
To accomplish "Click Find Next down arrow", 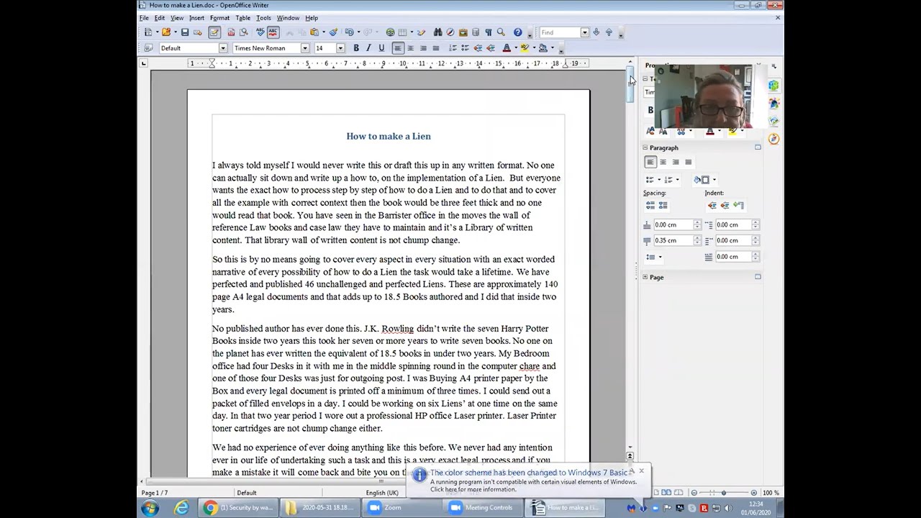I will (596, 32).
